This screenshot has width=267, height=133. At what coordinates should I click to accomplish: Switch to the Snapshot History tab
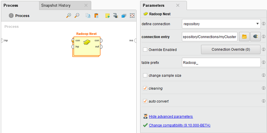(56, 5)
